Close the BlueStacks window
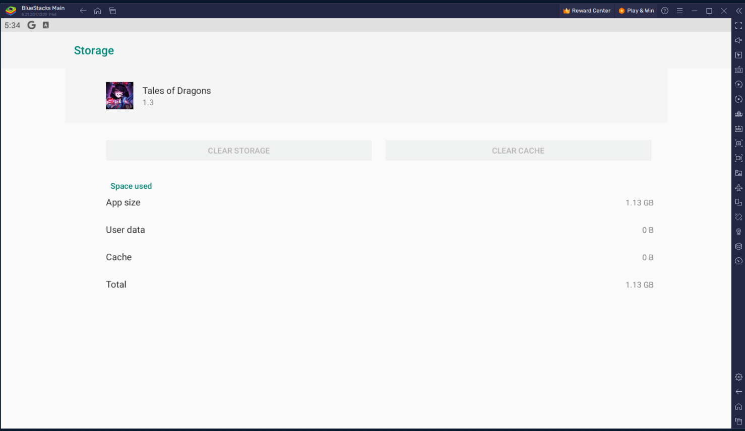745x431 pixels. pyautogui.click(x=724, y=11)
